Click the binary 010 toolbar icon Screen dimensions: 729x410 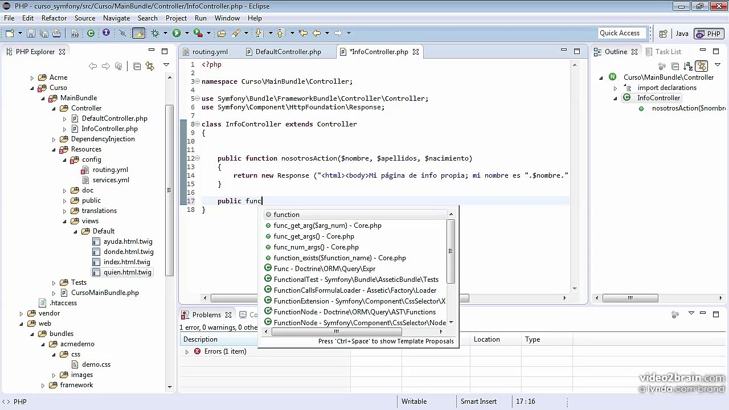(x=75, y=34)
